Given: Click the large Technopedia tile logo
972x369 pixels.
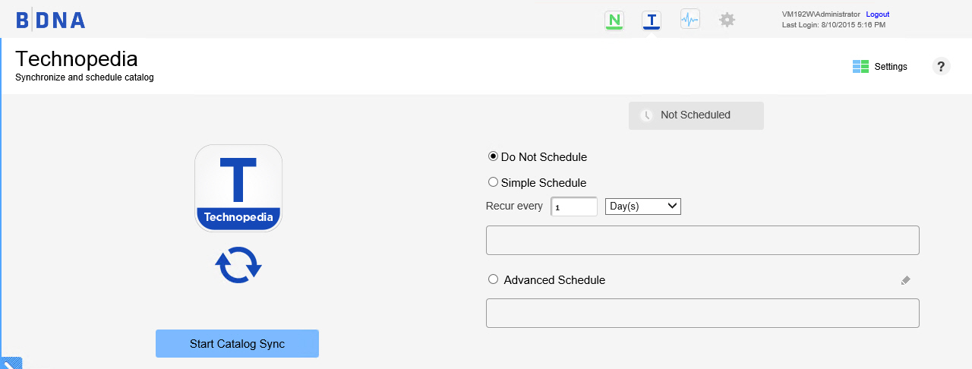Looking at the screenshot, I should click(238, 188).
